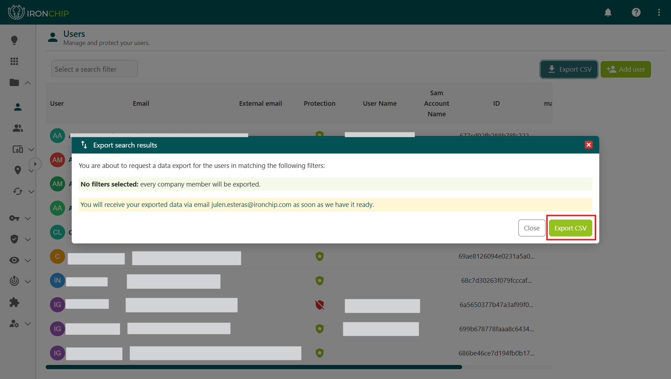Expand the touch power submenu chevron
This screenshot has height=379, width=671.
(x=28, y=282)
